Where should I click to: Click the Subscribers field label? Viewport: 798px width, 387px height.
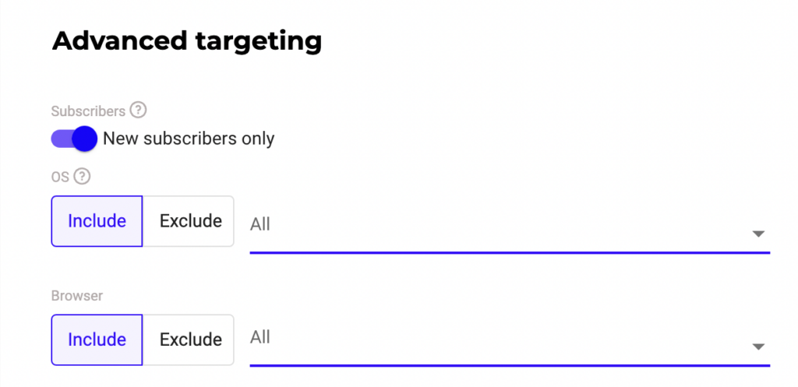89,111
